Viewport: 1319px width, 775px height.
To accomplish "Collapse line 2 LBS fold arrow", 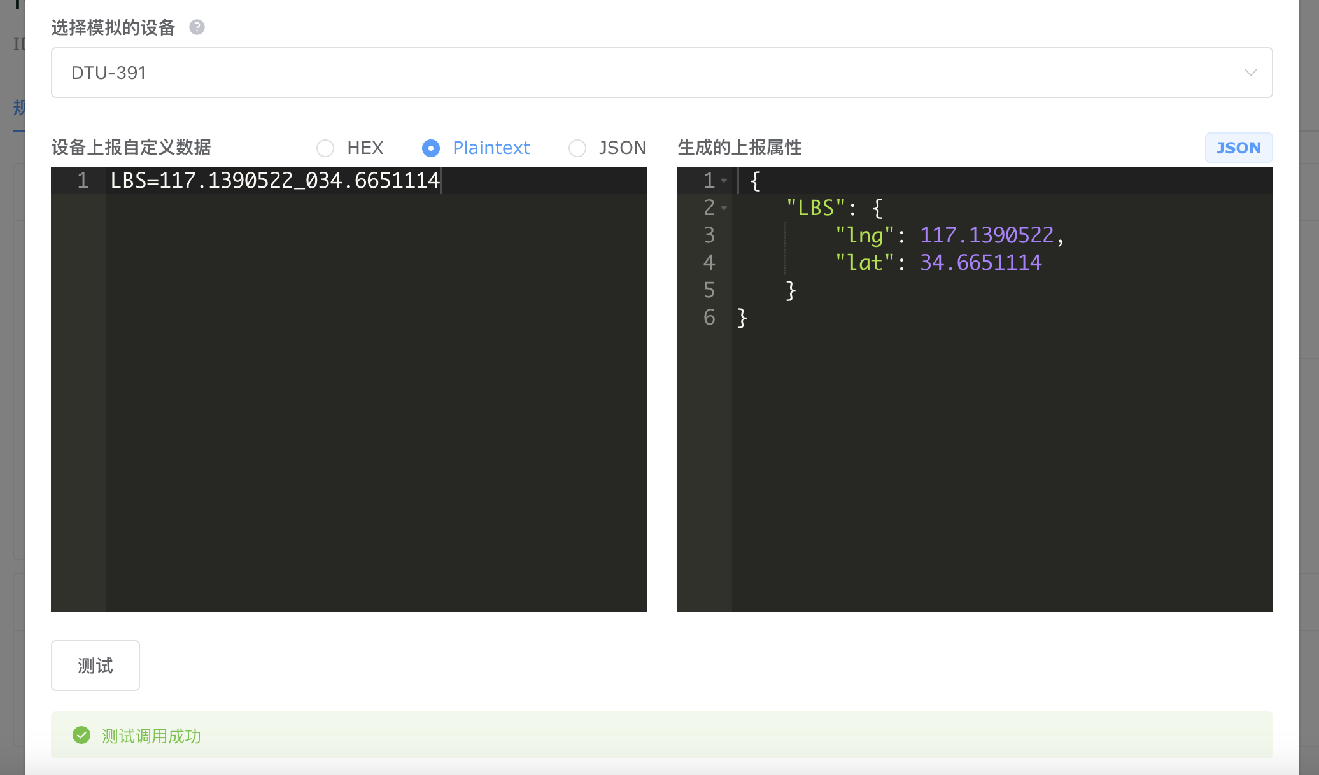I will pyautogui.click(x=724, y=208).
